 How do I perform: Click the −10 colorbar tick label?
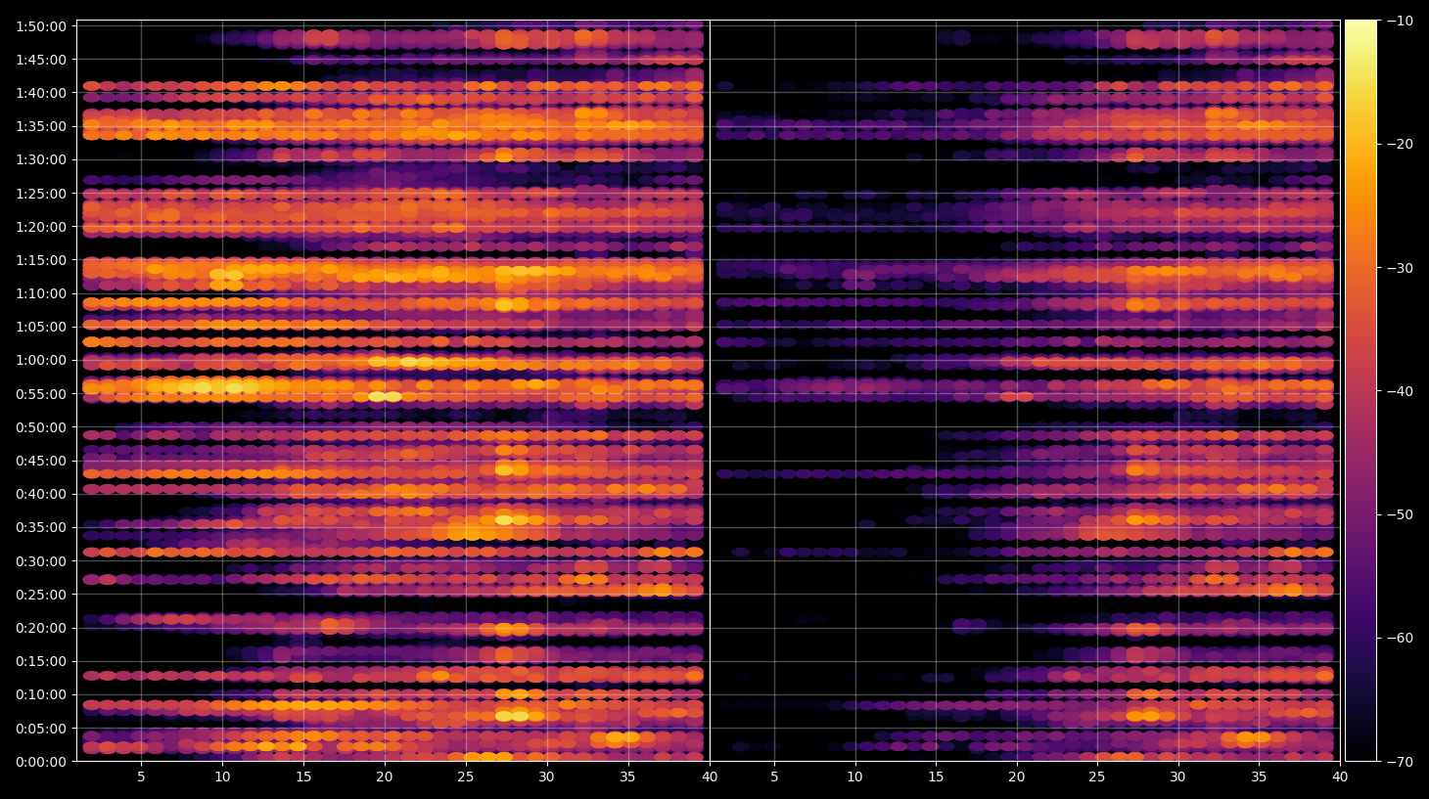pos(1400,21)
